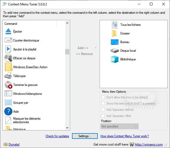
Task: Select the Éjecter command text
Action: [x=17, y=32]
